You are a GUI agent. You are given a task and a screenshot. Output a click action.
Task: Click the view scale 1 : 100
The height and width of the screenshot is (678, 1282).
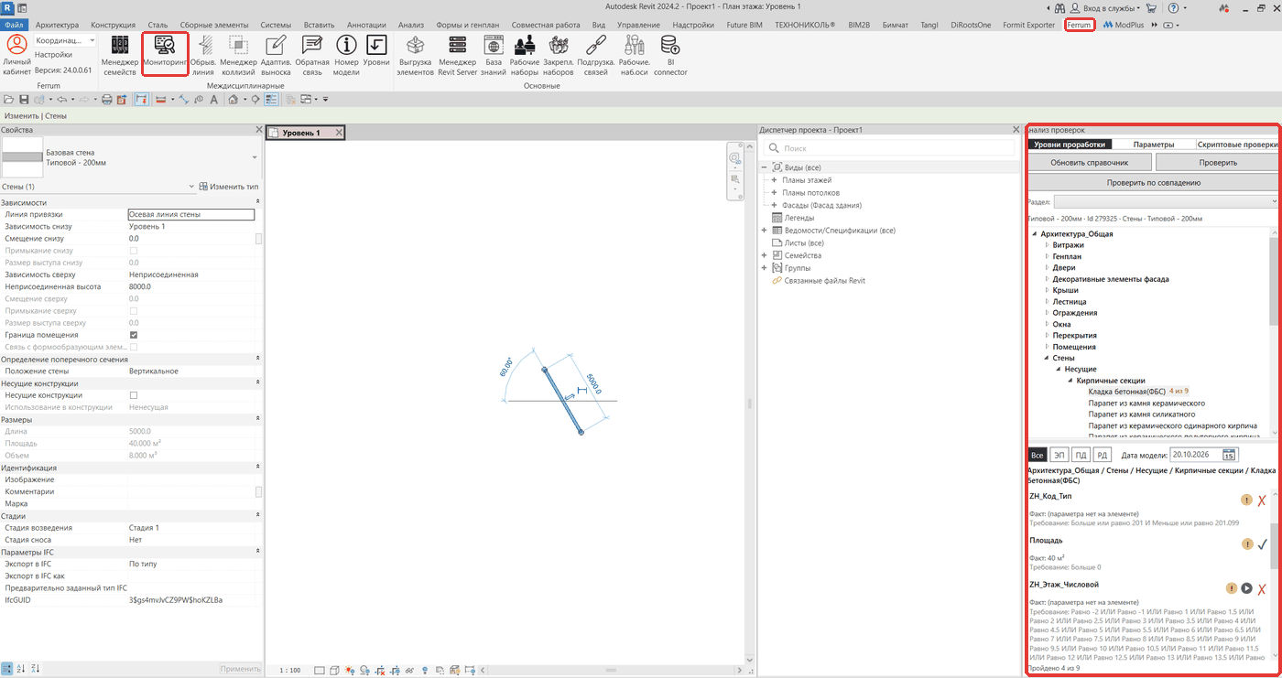click(290, 670)
